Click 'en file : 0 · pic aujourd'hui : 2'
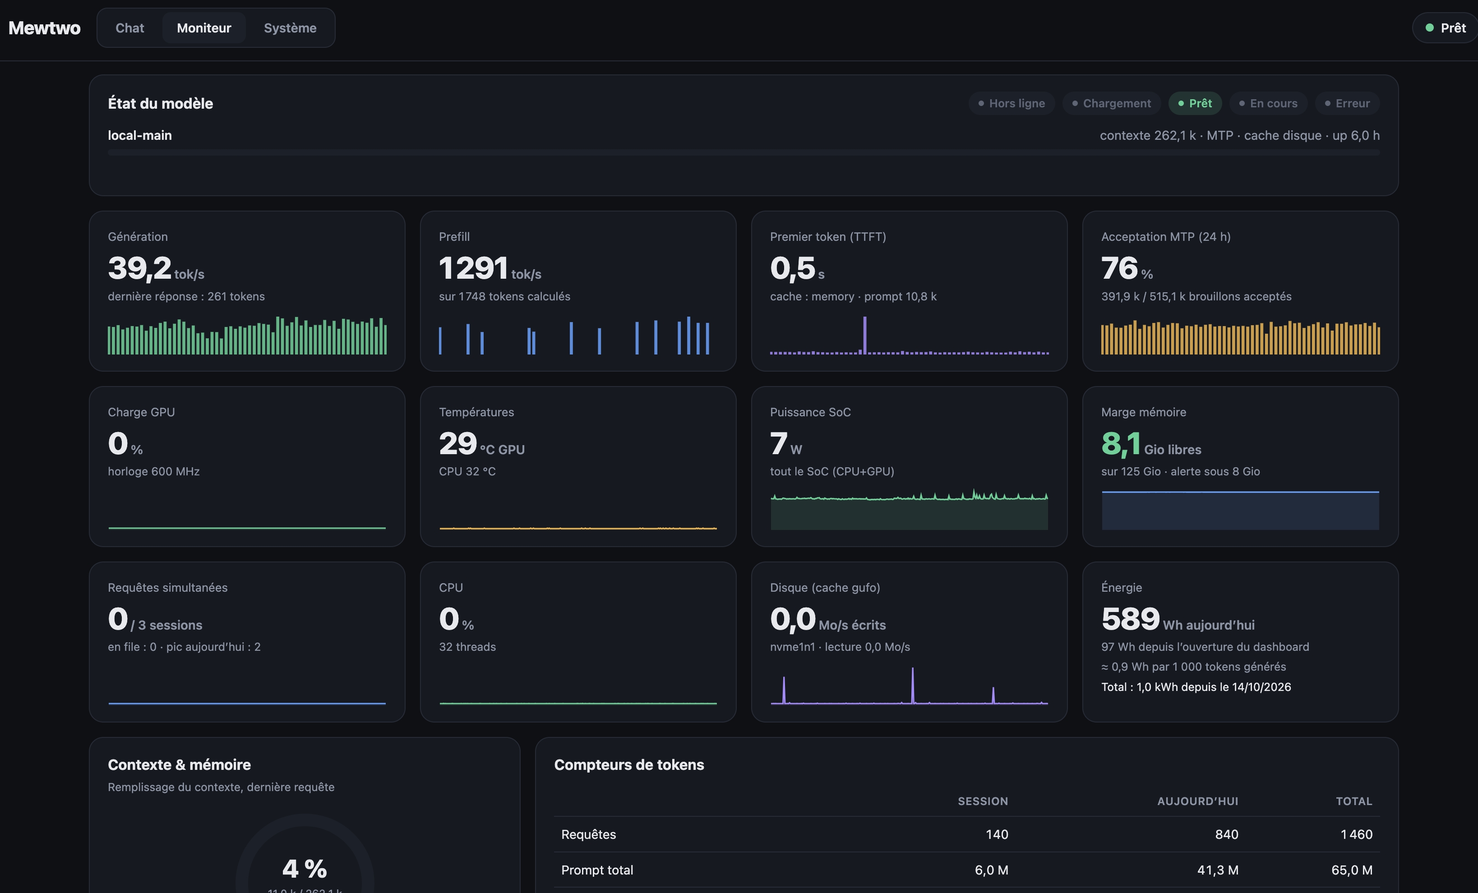The width and height of the screenshot is (1478, 893). [x=184, y=646]
